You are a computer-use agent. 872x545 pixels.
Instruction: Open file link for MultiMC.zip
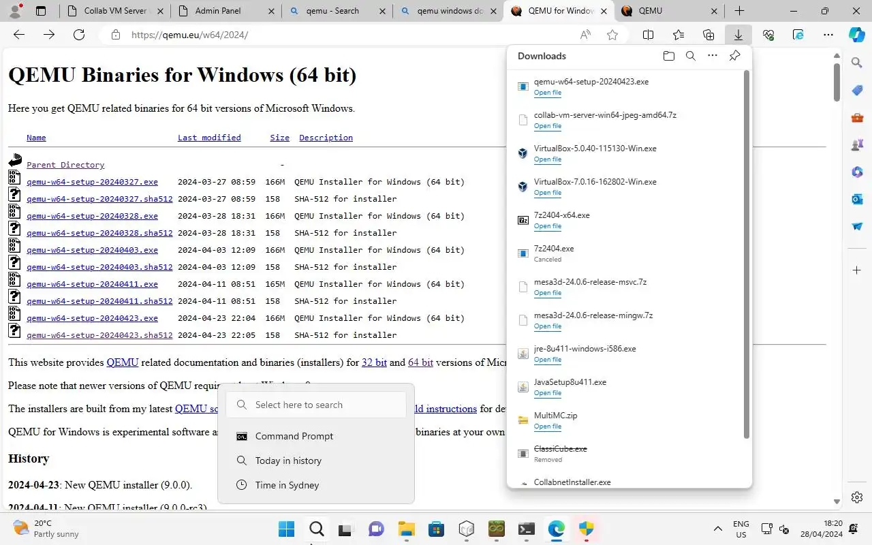point(548,426)
